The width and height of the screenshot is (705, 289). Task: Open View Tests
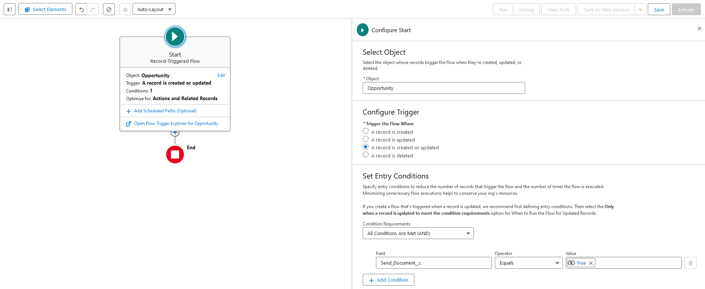559,10
